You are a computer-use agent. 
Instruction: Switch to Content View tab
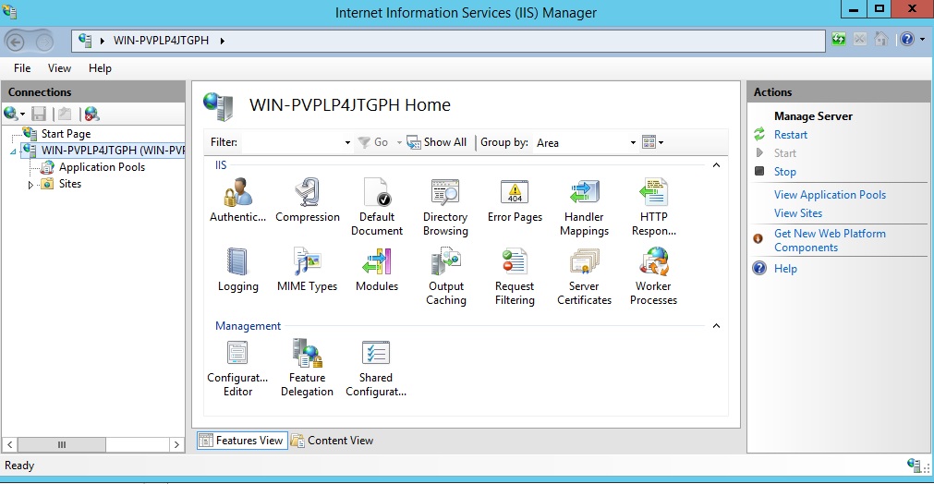[x=333, y=441]
